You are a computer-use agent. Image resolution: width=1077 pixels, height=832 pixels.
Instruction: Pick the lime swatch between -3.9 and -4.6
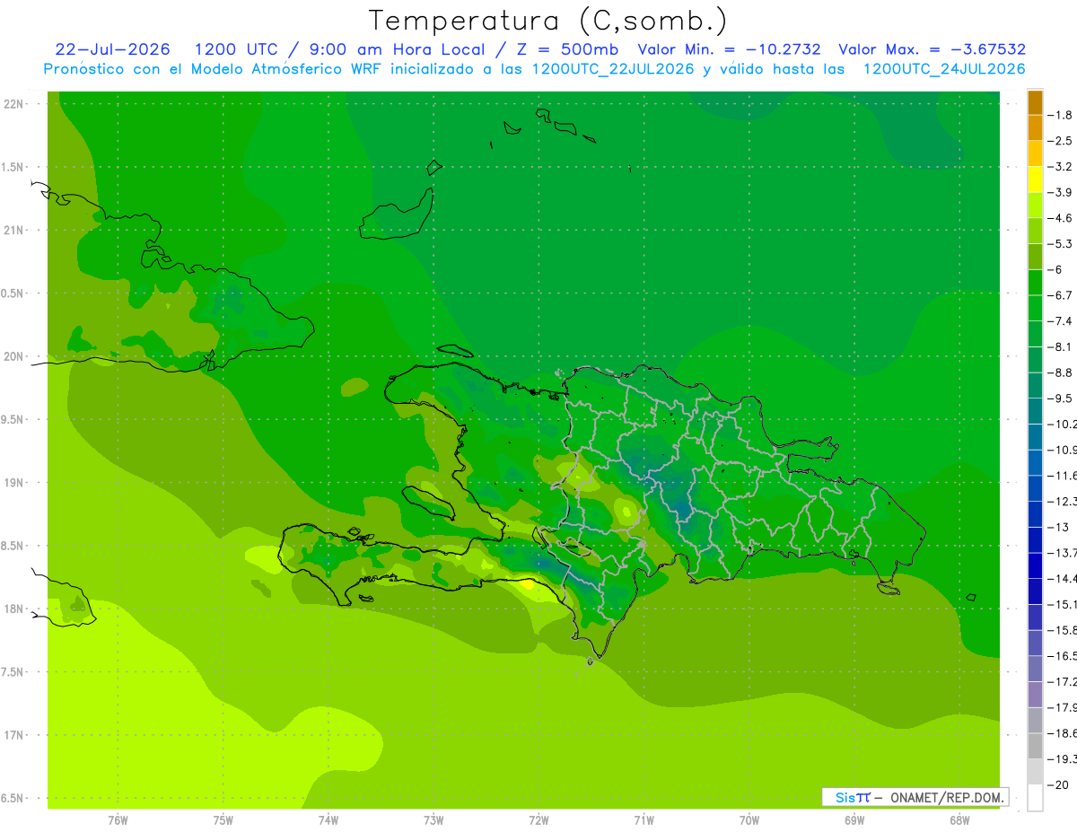tap(1035, 205)
